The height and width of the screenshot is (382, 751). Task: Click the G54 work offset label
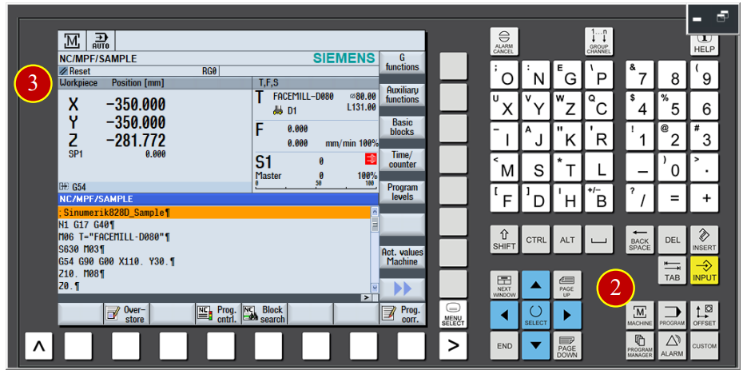(78, 187)
